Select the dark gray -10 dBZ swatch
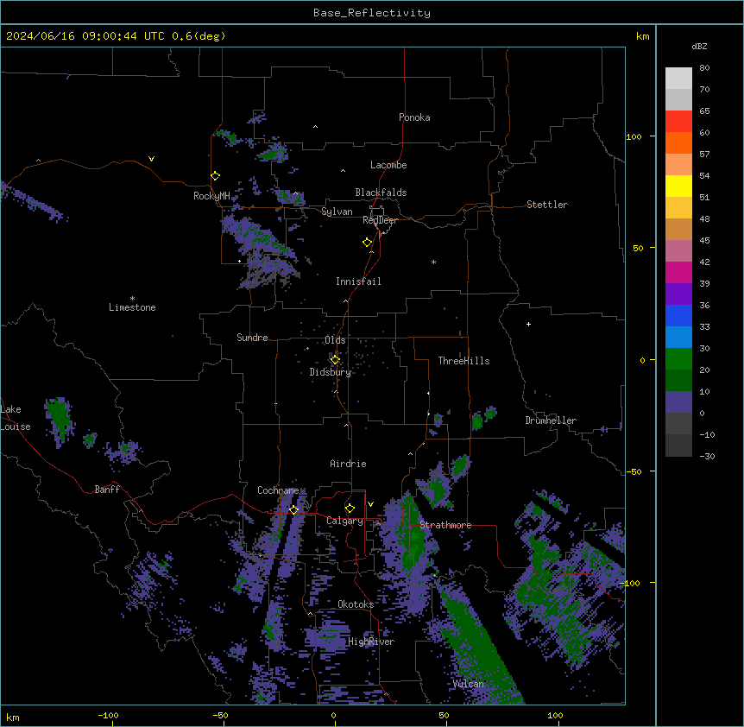The width and height of the screenshot is (744, 727). click(678, 446)
